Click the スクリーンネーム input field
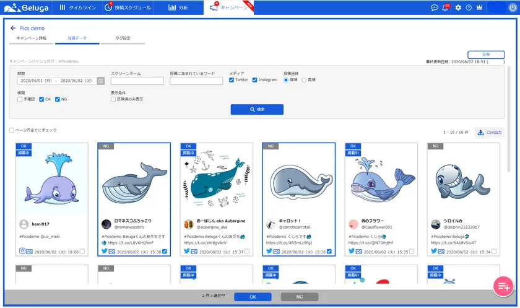 pos(137,81)
